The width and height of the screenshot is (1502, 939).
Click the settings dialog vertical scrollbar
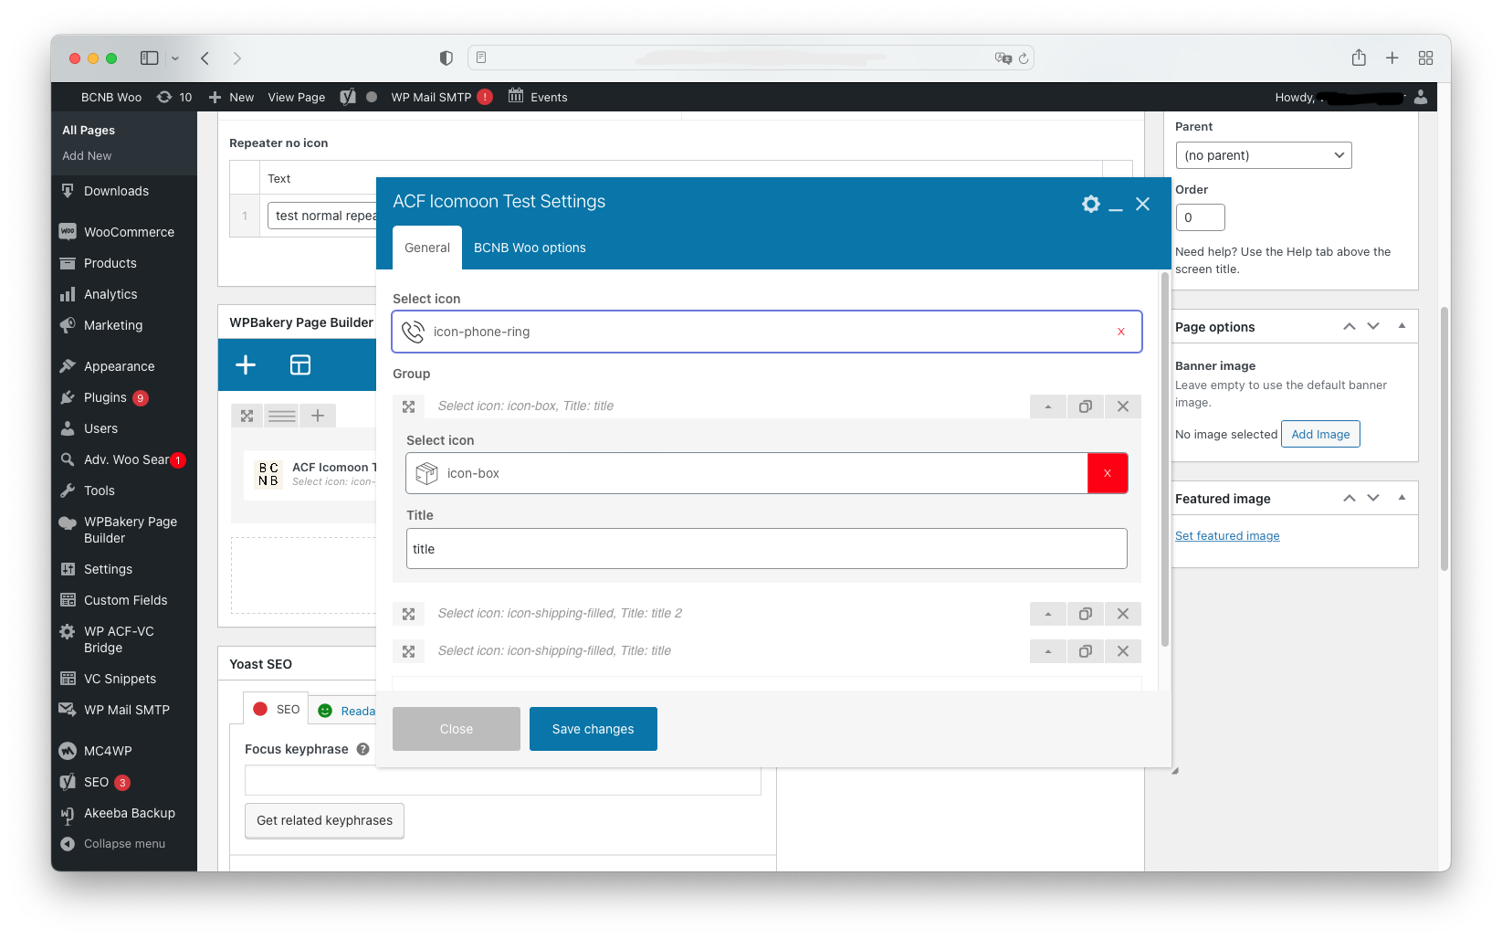tap(1164, 459)
